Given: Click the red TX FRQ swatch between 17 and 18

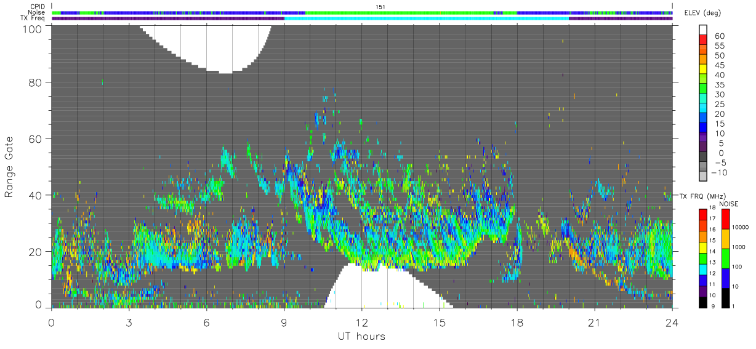Looking at the screenshot, I should click(x=703, y=214).
